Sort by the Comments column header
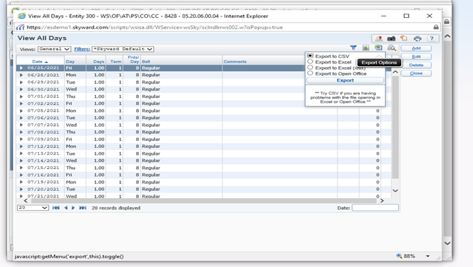473x267 pixels. (x=235, y=62)
